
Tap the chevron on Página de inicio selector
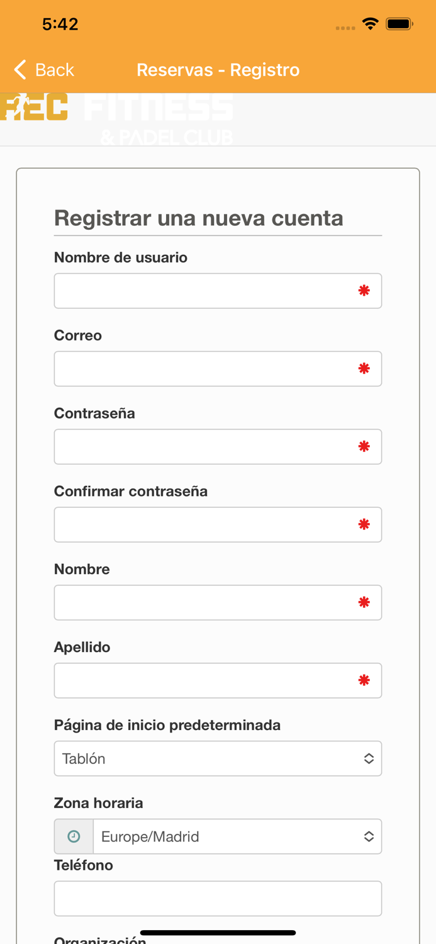[x=369, y=758]
